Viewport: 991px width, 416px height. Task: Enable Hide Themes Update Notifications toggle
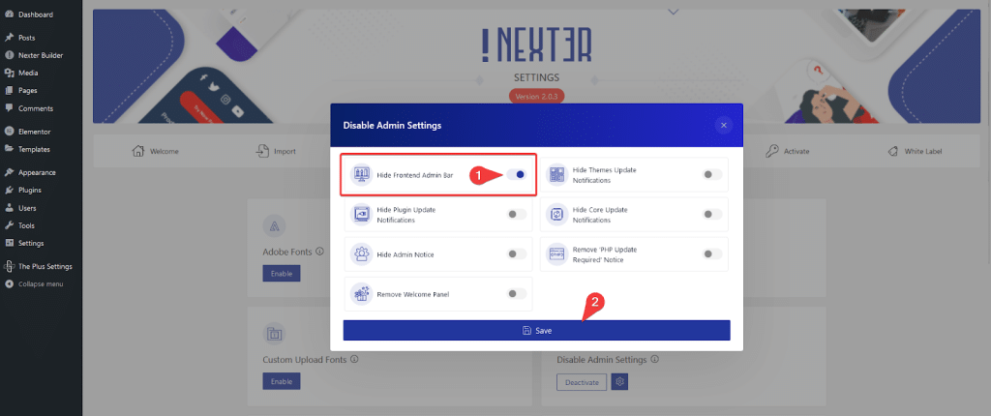point(712,174)
